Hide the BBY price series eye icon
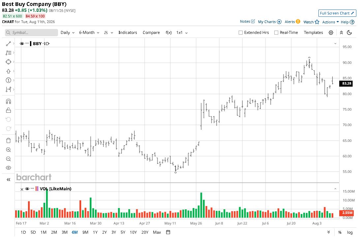 tap(22, 43)
